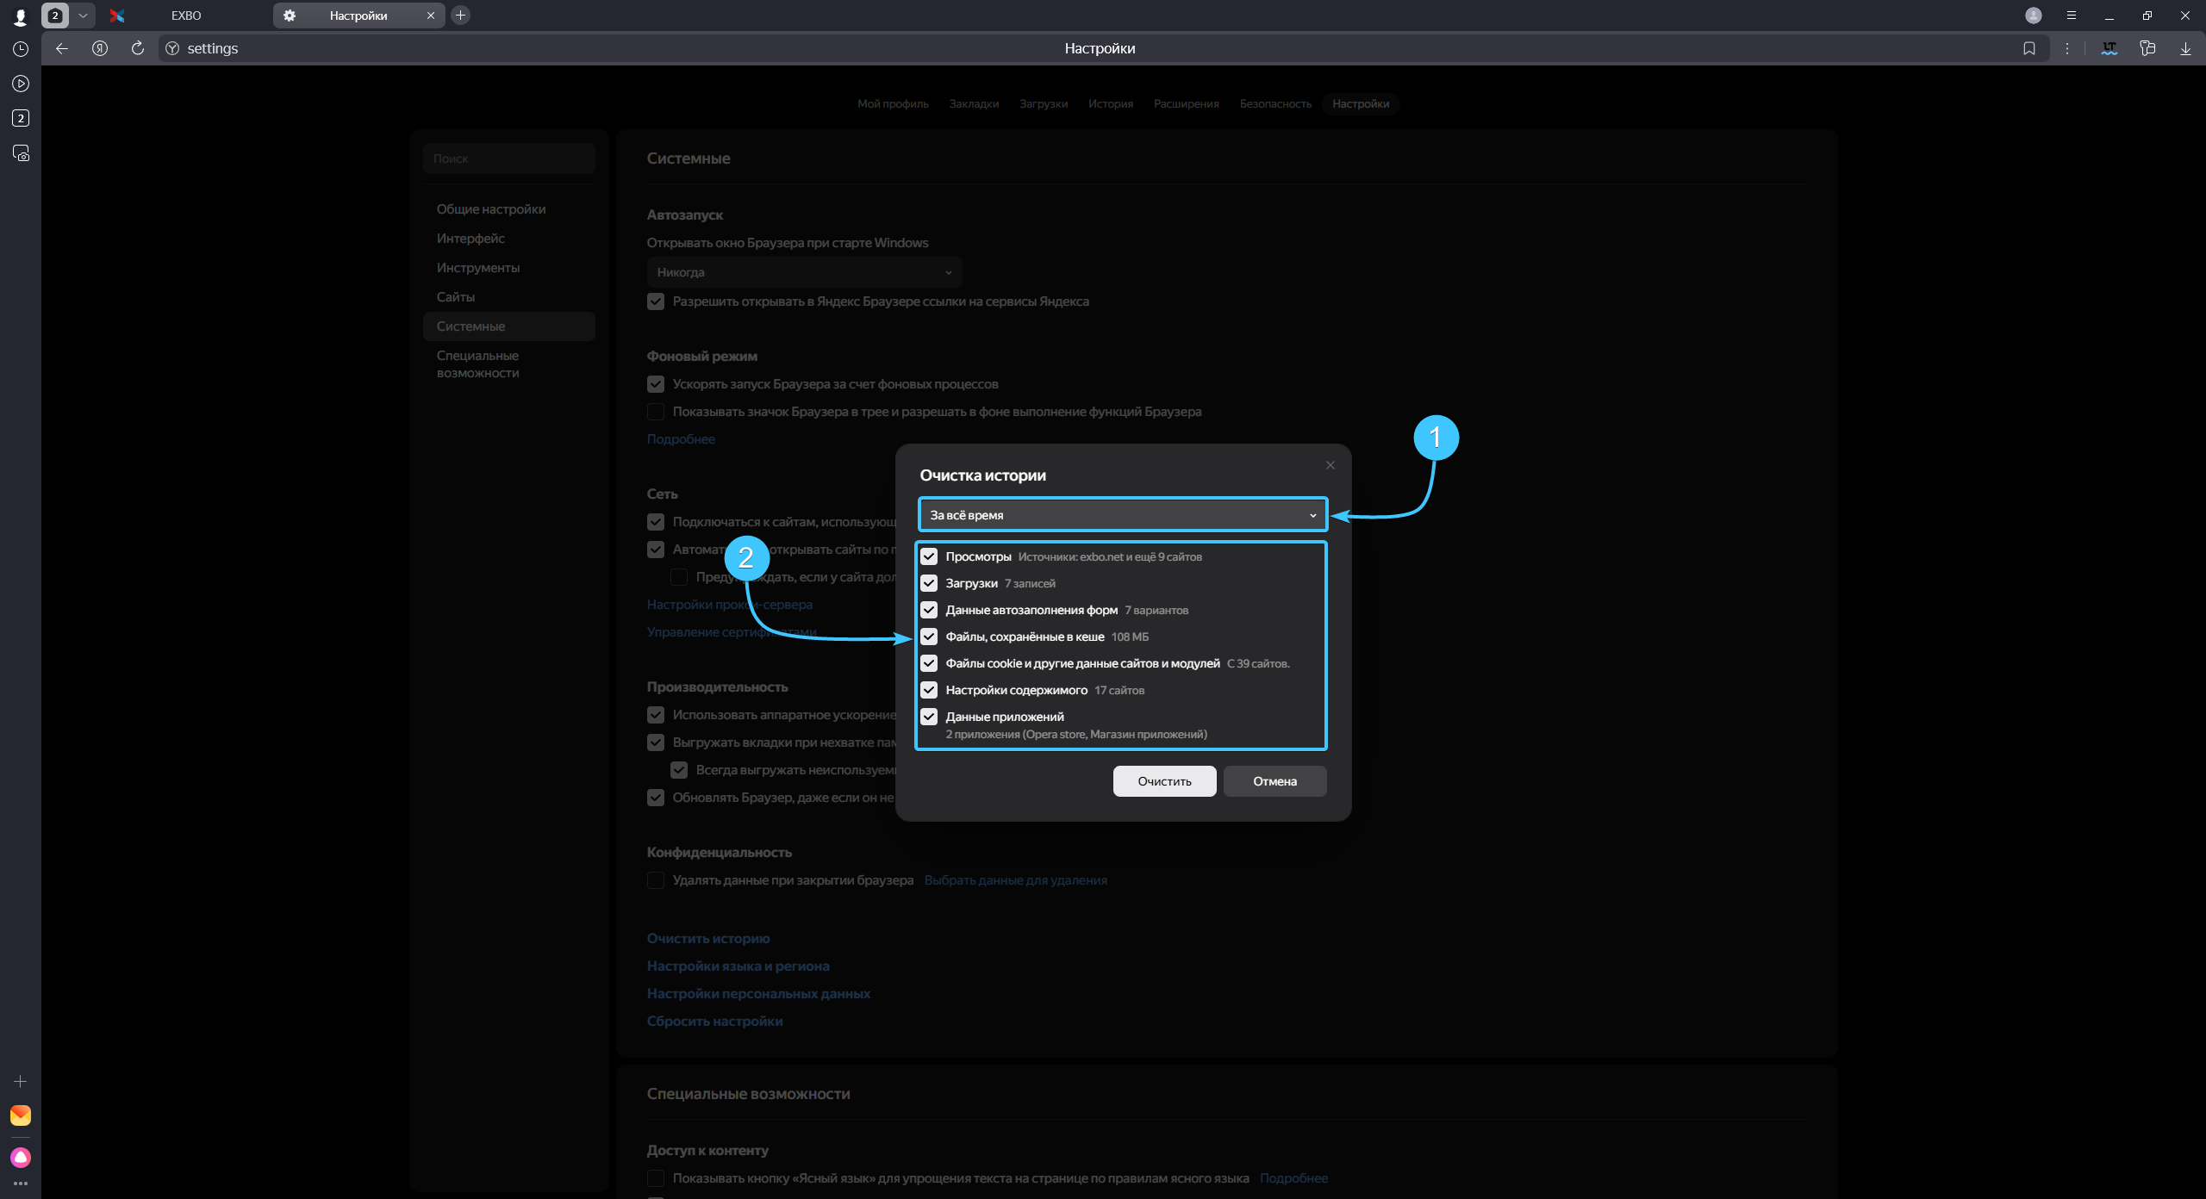Close the Очистка истории dialog

[x=1330, y=465]
